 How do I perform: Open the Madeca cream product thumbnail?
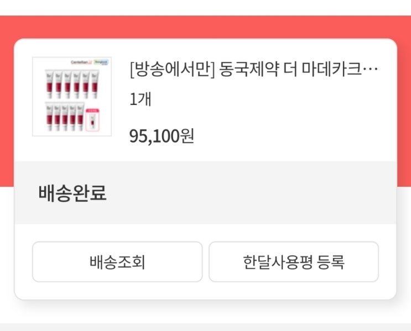[72, 96]
